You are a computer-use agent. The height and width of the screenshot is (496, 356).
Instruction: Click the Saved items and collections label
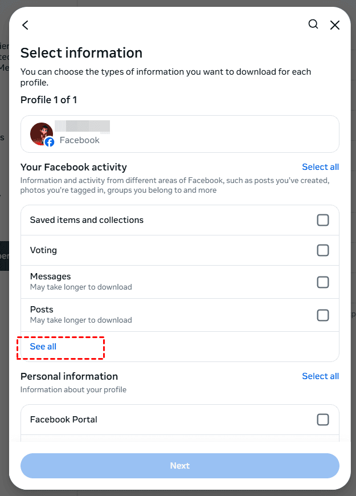click(x=87, y=220)
